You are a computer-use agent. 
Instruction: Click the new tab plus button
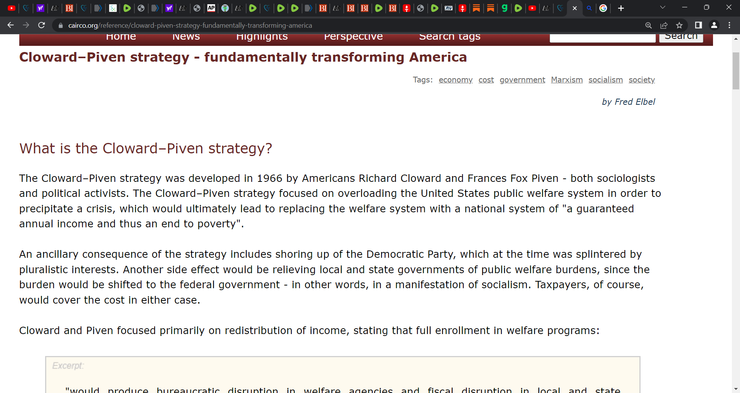pyautogui.click(x=621, y=8)
